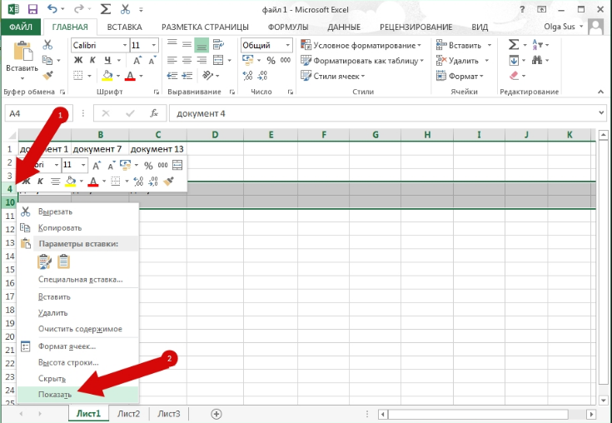The width and height of the screenshot is (612, 423).
Task: Open Стили ячеек dropdown
Action: [x=332, y=76]
